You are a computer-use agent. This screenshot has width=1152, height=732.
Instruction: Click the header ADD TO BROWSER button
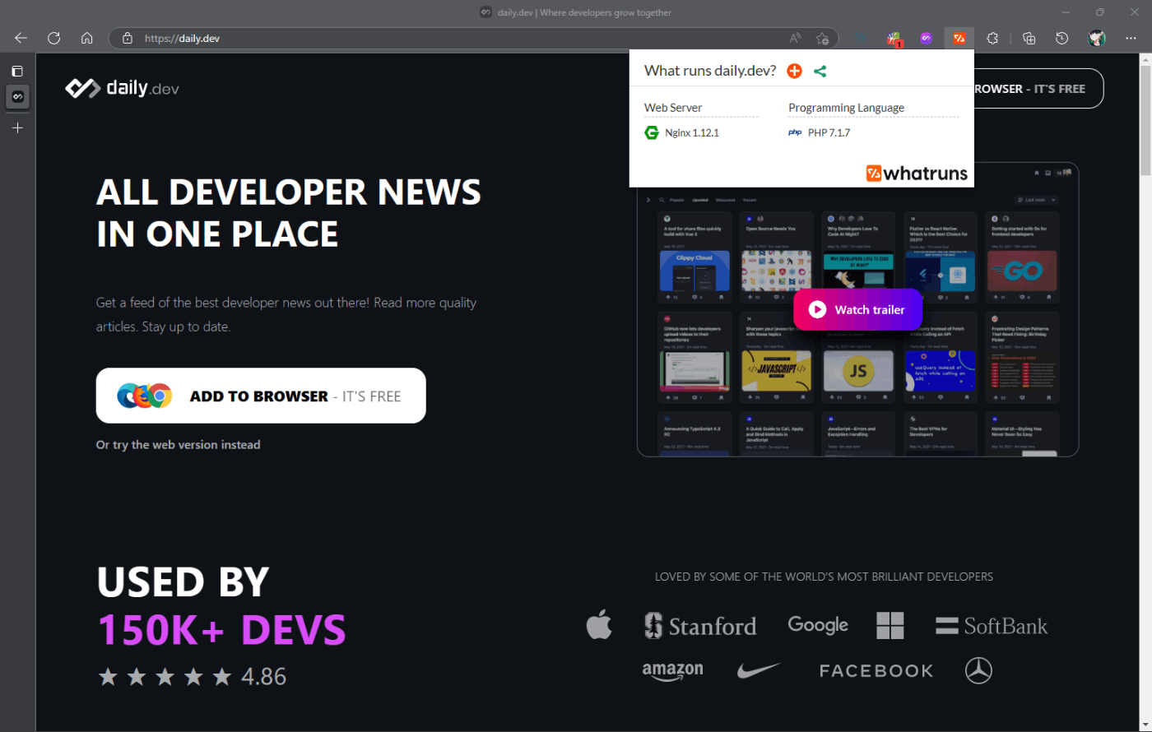(x=1038, y=88)
